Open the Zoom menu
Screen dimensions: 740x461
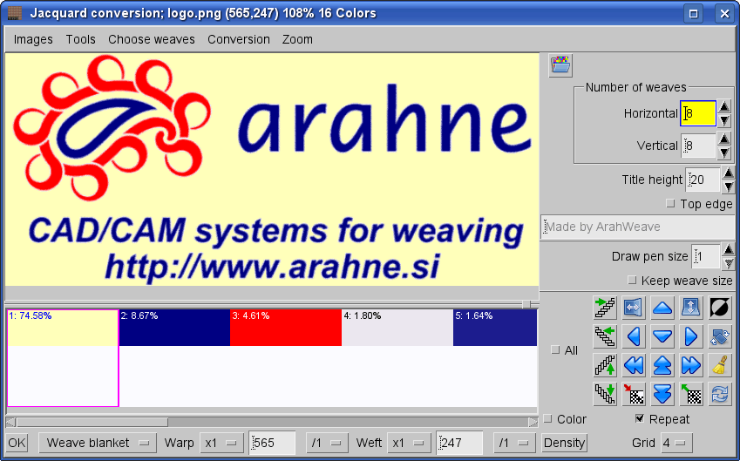(x=297, y=39)
